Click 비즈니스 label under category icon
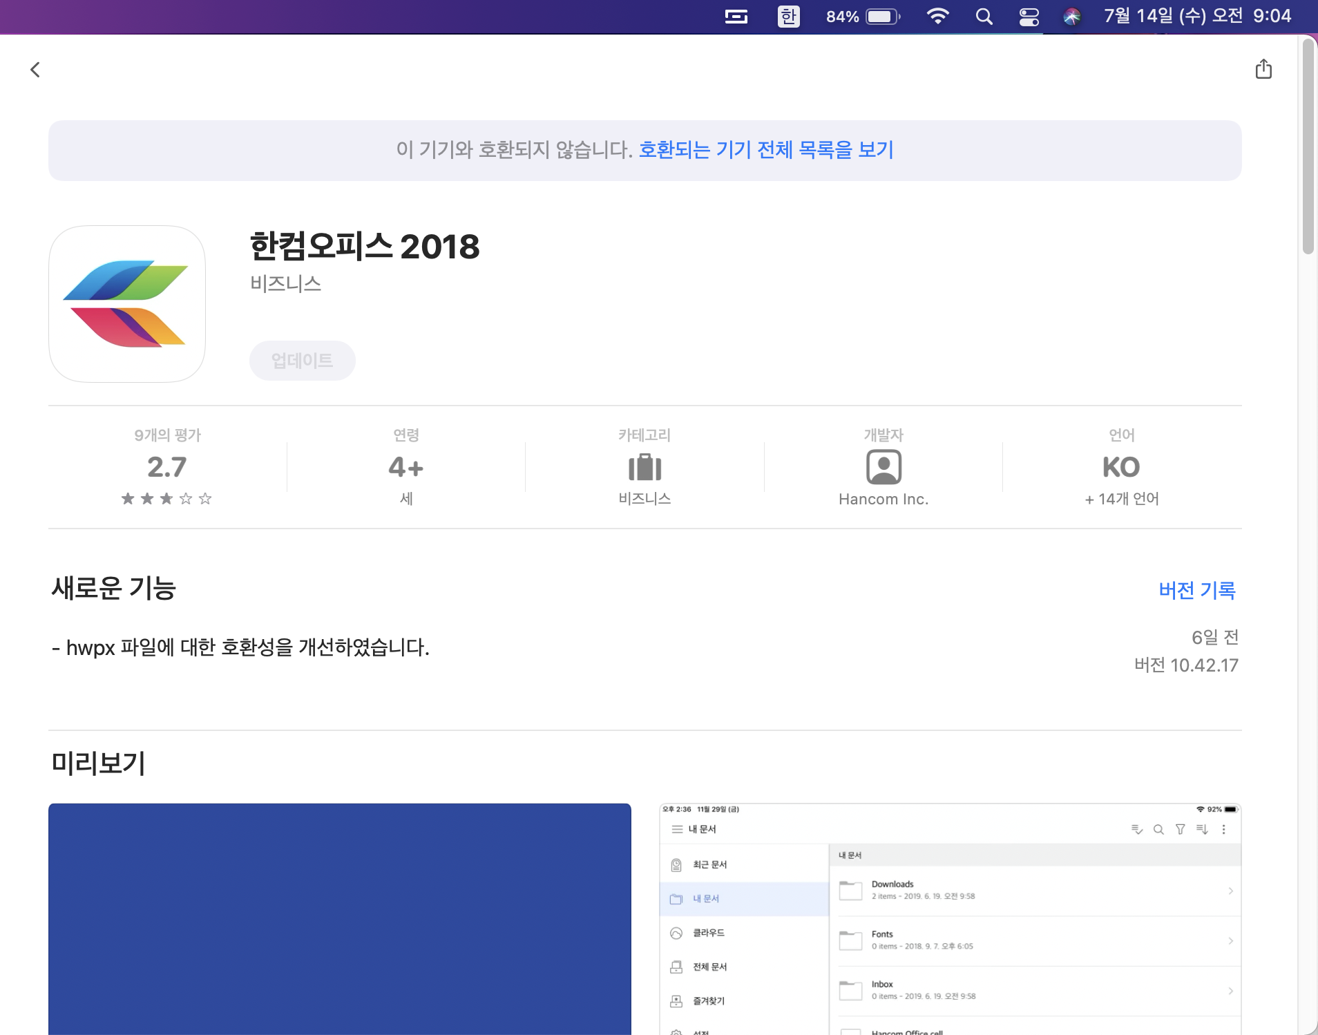This screenshot has width=1318, height=1035. click(644, 499)
